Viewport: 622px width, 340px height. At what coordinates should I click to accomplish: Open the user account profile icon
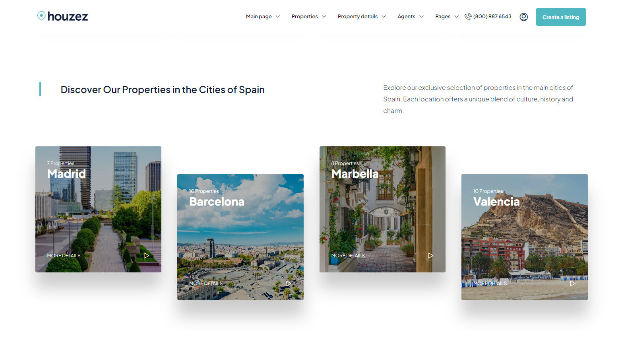pyautogui.click(x=523, y=17)
